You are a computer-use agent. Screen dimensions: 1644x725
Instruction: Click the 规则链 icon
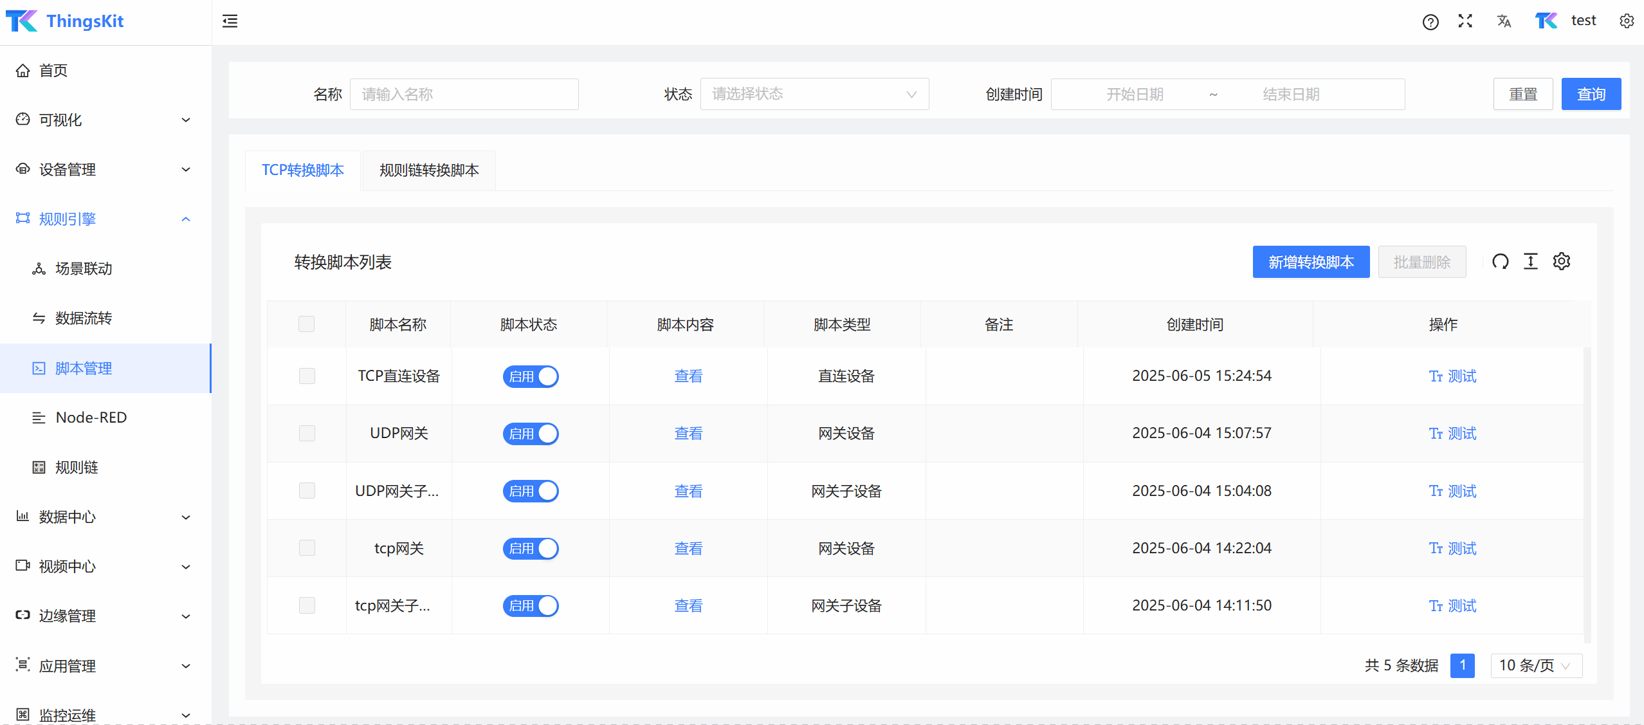pos(39,467)
